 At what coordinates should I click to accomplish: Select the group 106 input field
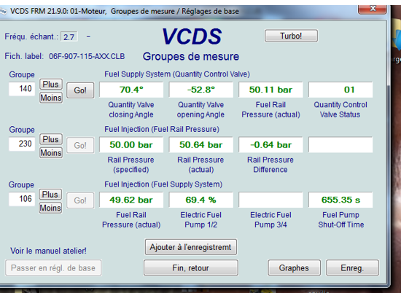click(22, 199)
